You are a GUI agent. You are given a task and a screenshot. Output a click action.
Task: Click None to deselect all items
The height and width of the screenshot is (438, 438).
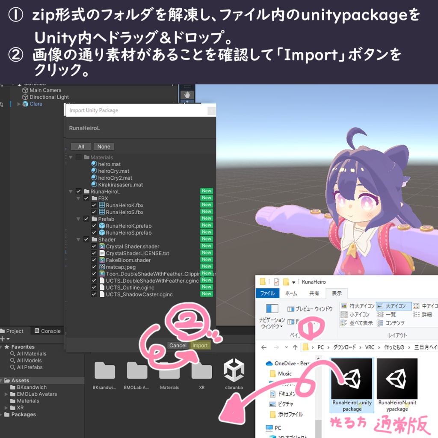click(x=104, y=147)
